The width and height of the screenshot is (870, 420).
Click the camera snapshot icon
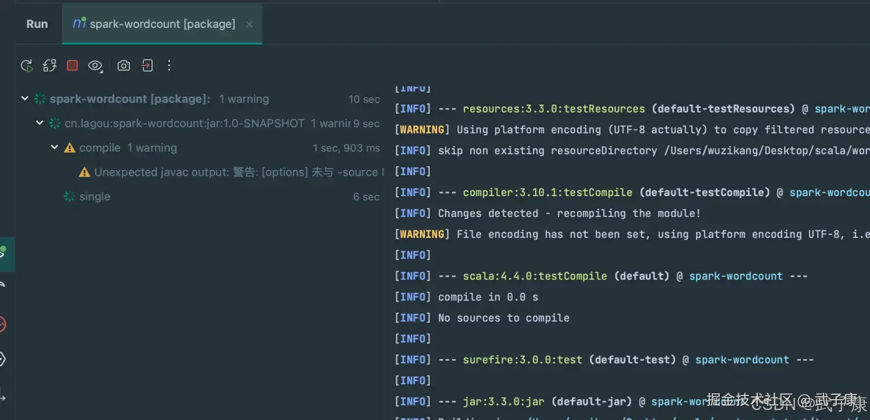pos(124,66)
